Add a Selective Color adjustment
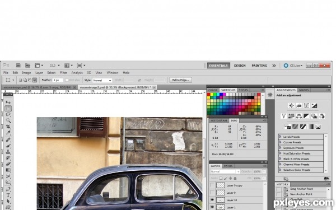The image size is (336, 210). [x=318, y=127]
